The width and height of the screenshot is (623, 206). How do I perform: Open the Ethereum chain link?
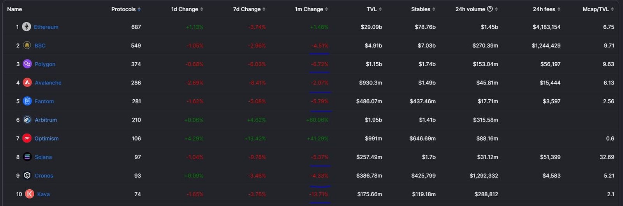[46, 27]
